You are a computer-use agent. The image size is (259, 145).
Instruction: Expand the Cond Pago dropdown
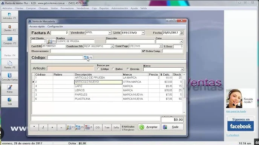pyautogui.click(x=161, y=46)
